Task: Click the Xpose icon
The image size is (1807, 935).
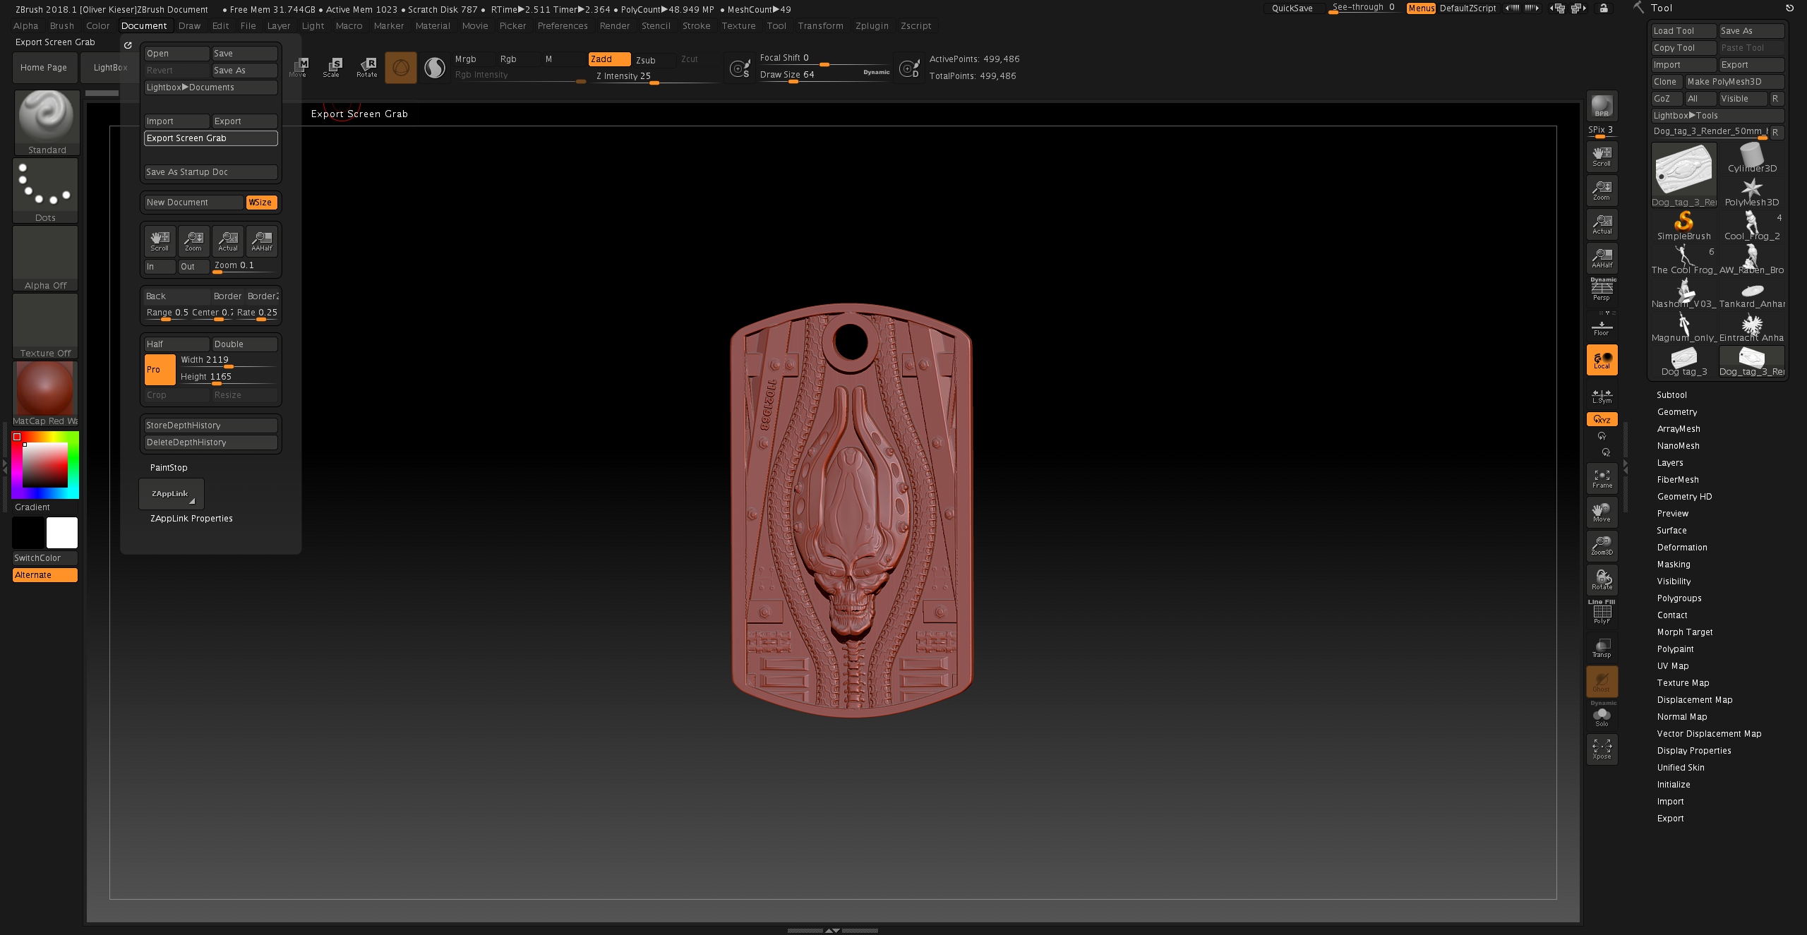Action: coord(1602,749)
